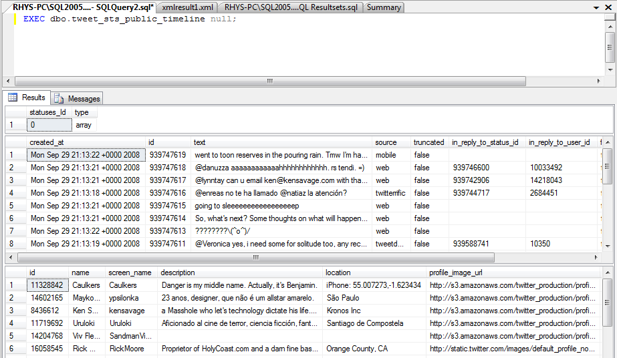Click the tweets grid scroll right arrow

coord(596,257)
